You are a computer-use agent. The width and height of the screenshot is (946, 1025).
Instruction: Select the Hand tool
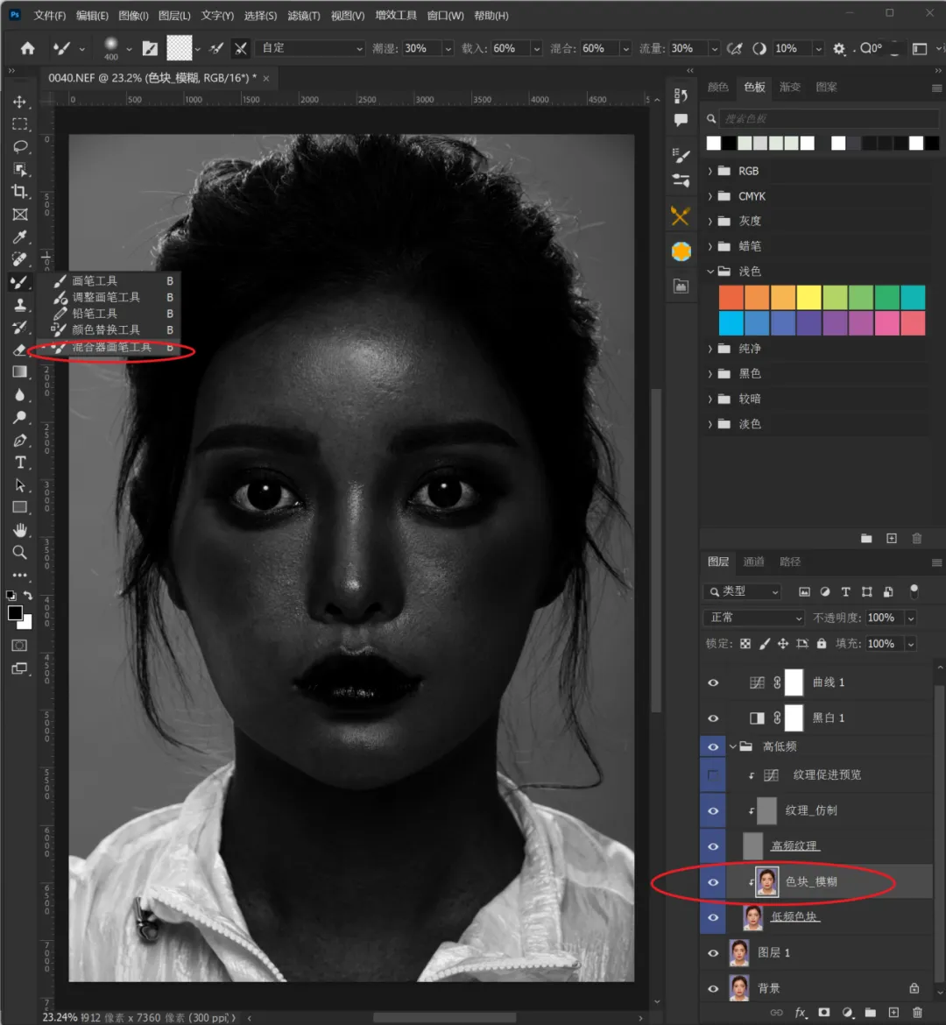coord(20,530)
